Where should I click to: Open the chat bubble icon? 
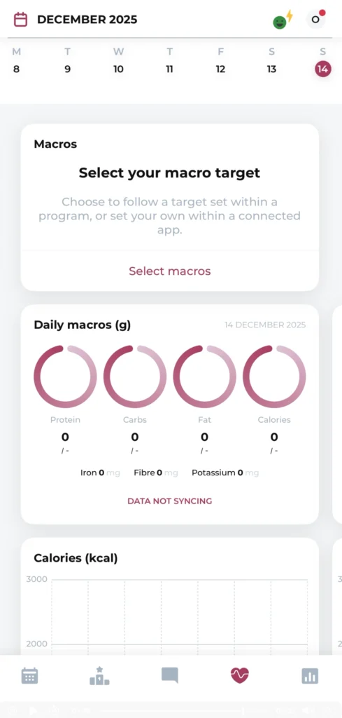(x=169, y=675)
